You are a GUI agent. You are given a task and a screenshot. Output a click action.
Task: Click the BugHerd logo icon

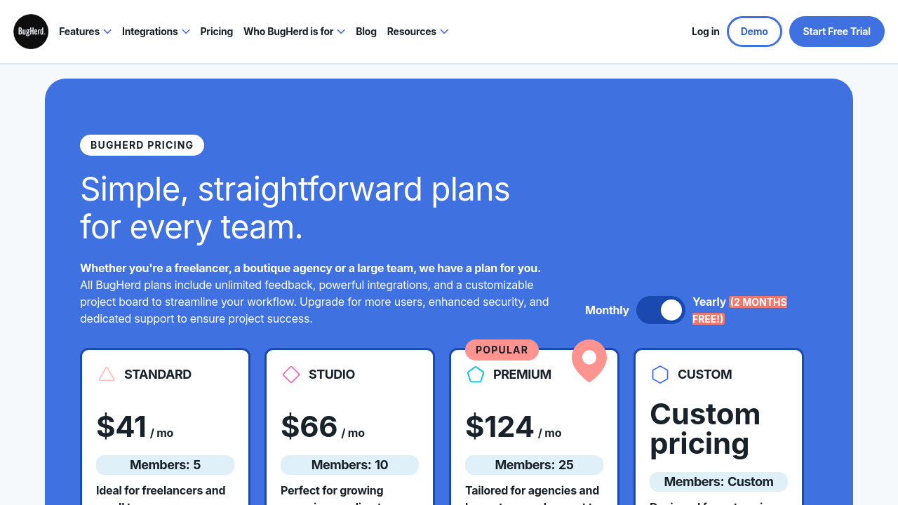coord(31,32)
